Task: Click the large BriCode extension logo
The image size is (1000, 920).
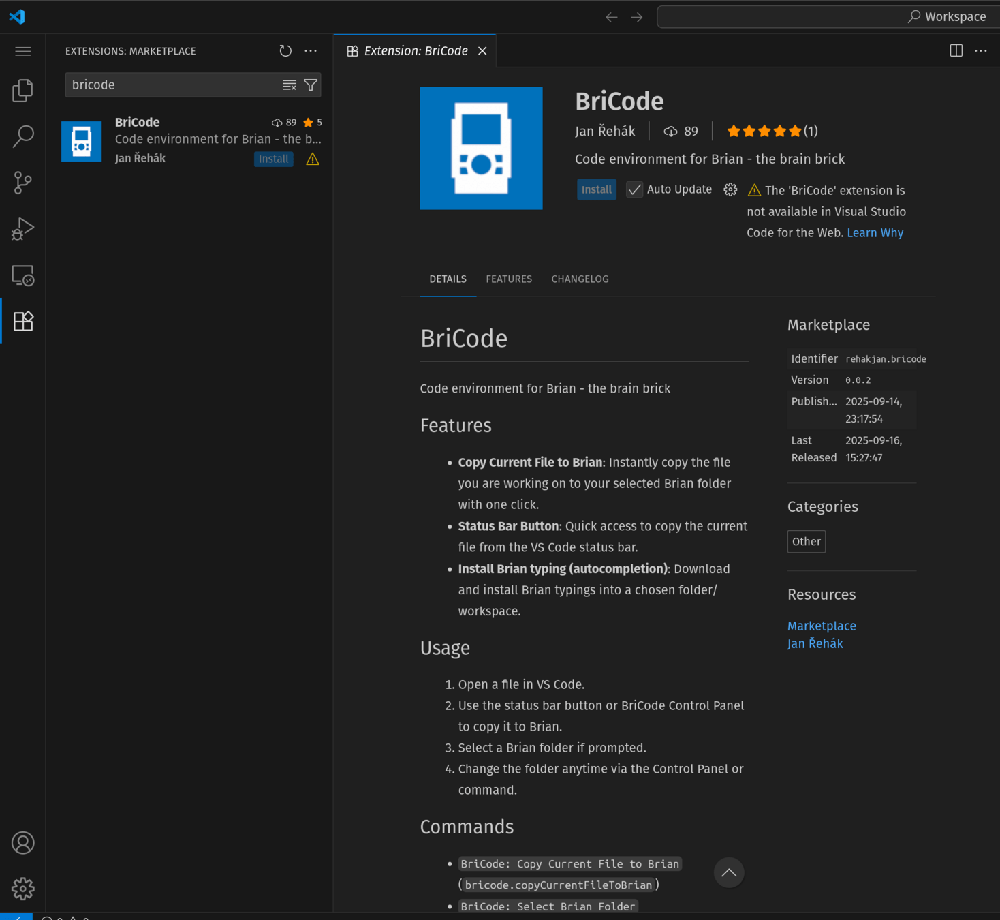Action: pyautogui.click(x=481, y=148)
